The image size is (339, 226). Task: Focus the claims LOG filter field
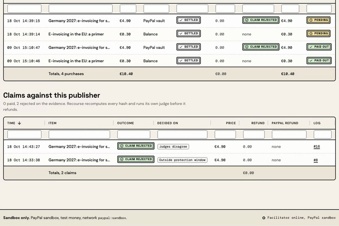[323, 135]
